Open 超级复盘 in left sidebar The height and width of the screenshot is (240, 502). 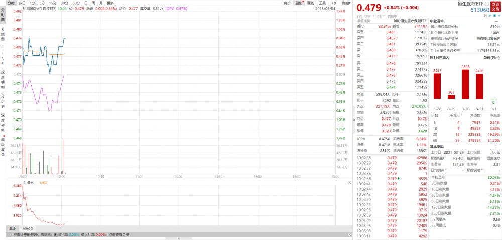(x=3, y=147)
